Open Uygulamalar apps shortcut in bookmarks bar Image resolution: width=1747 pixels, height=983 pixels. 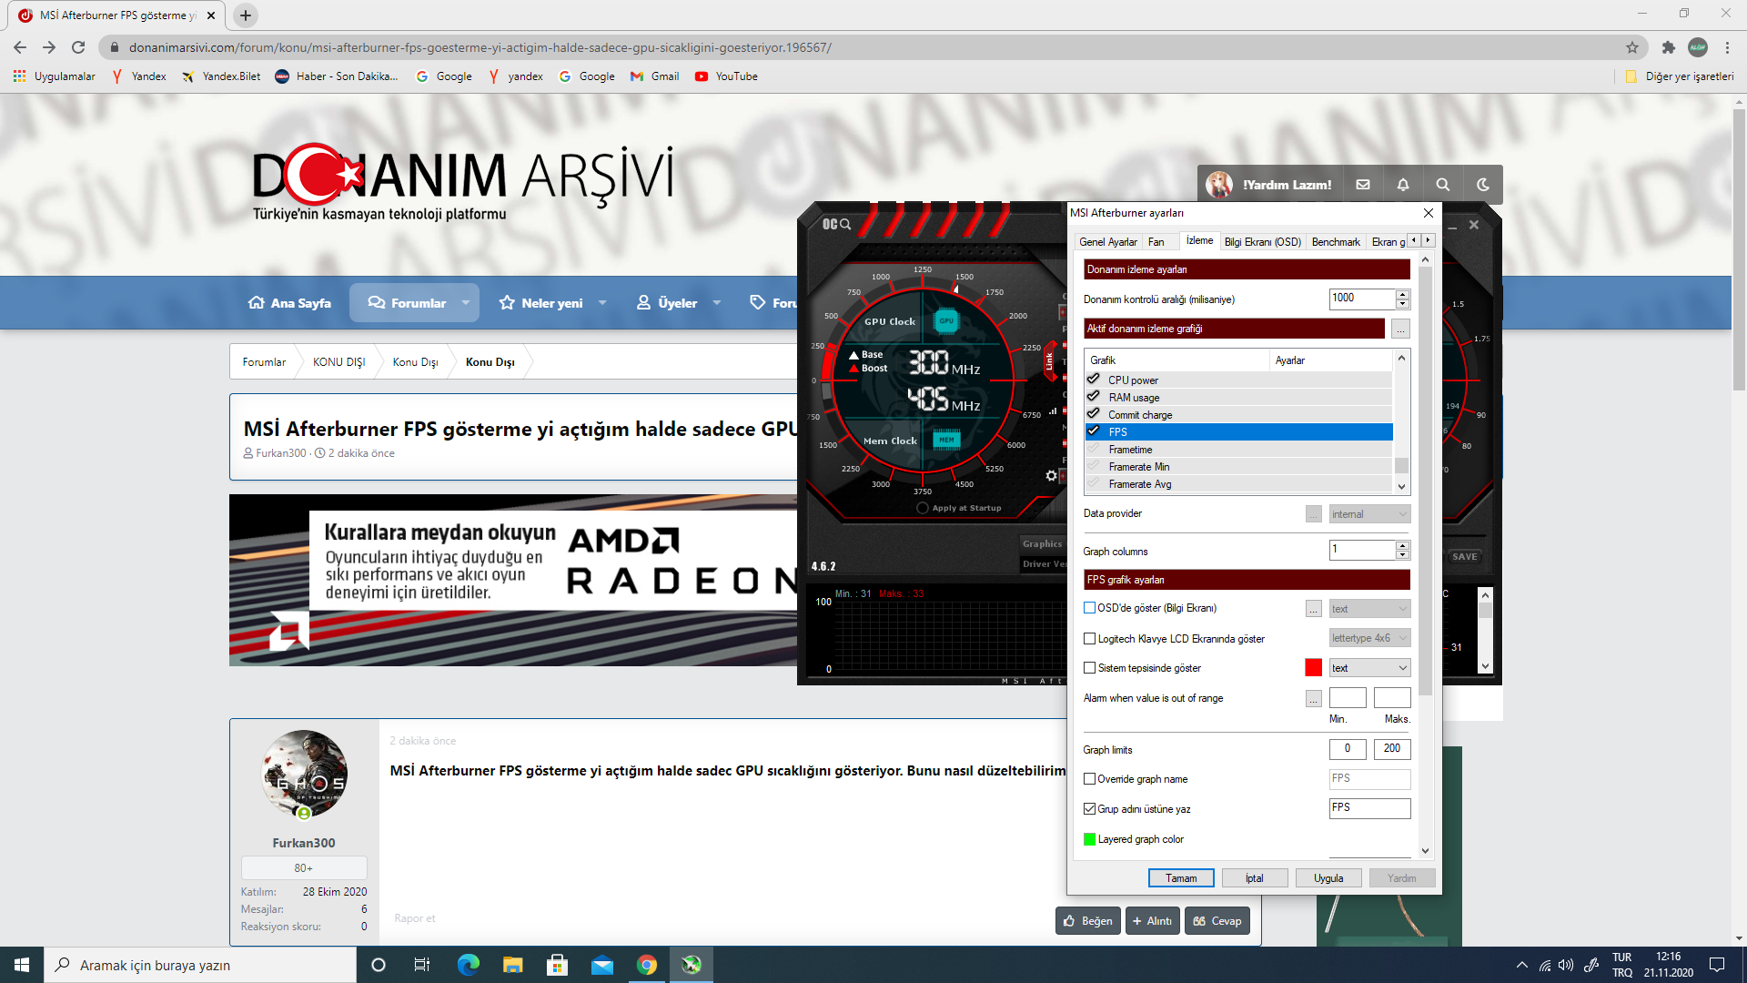pyautogui.click(x=55, y=76)
